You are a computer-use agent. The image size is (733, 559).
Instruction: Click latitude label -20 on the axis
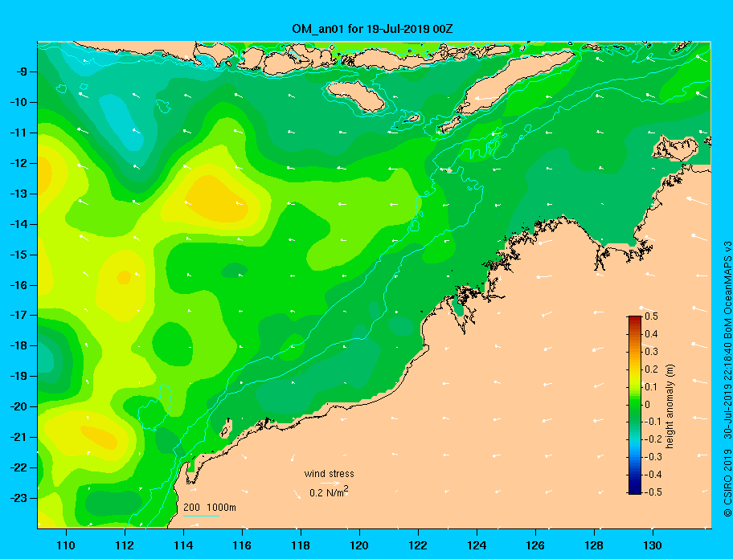(18, 406)
